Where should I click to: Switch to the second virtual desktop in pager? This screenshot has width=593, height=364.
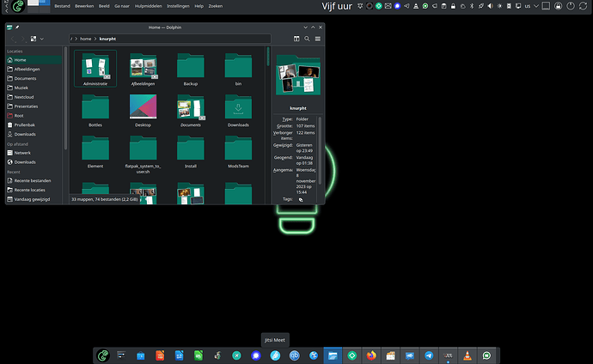pyautogui.click(x=45, y=3)
